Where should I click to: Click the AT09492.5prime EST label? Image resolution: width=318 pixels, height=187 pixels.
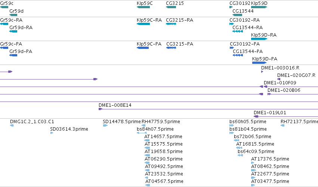164,167
